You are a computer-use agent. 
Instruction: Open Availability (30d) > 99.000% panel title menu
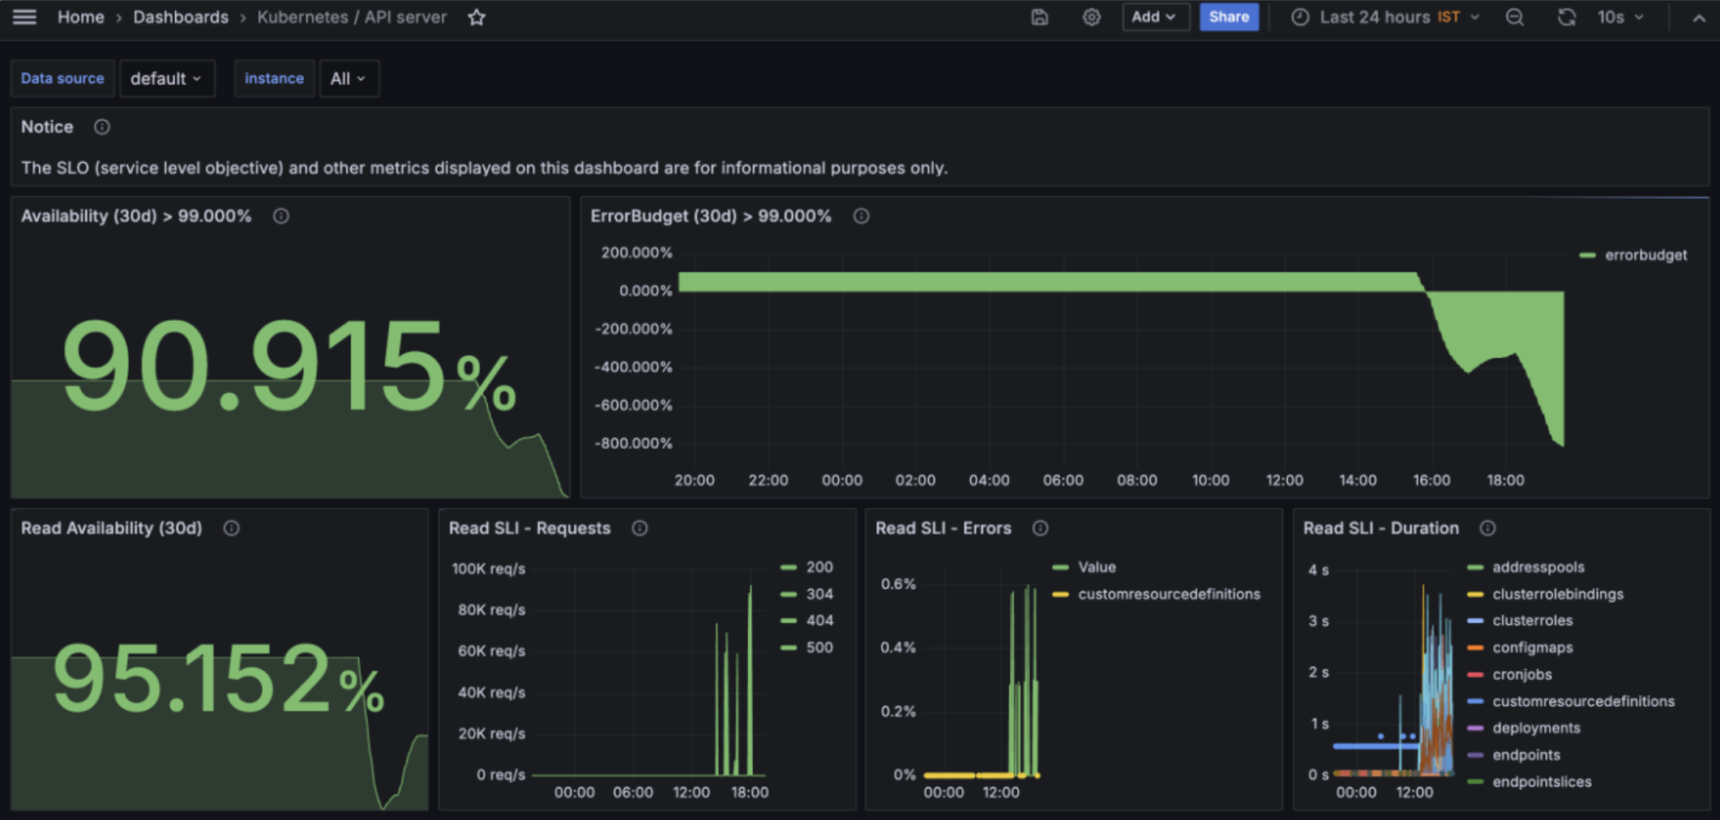click(x=136, y=216)
